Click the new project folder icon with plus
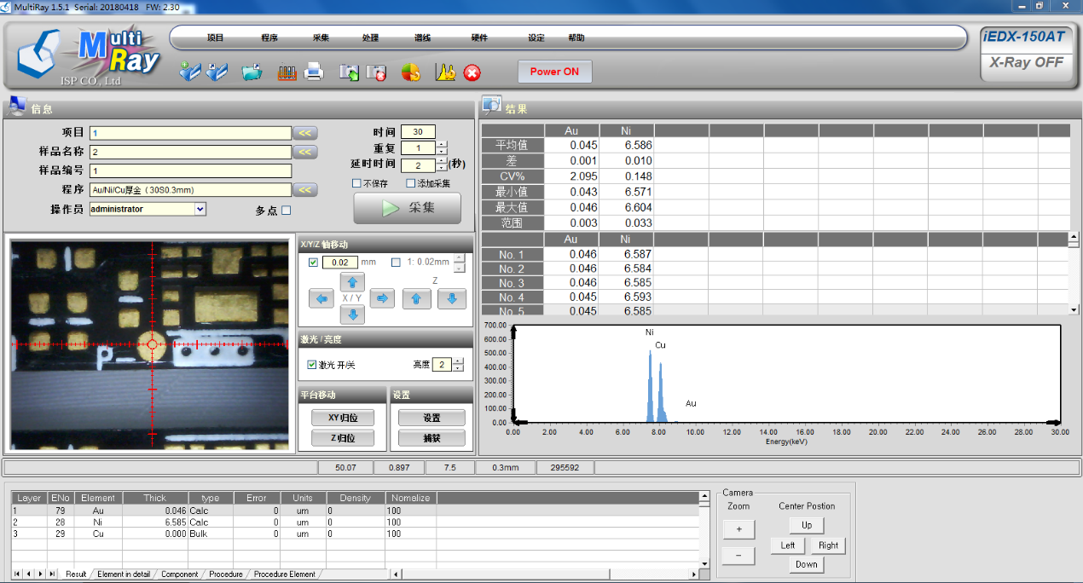 pyautogui.click(x=189, y=72)
